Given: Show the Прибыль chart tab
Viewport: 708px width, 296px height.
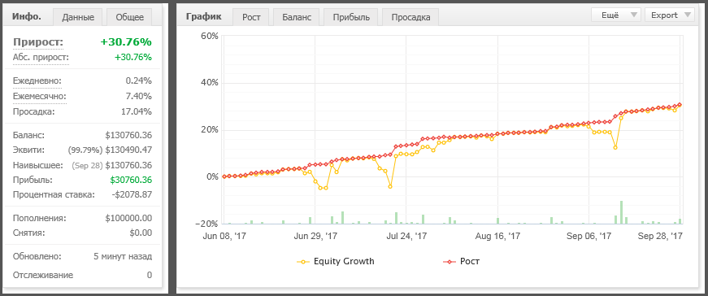Looking at the screenshot, I should (351, 17).
